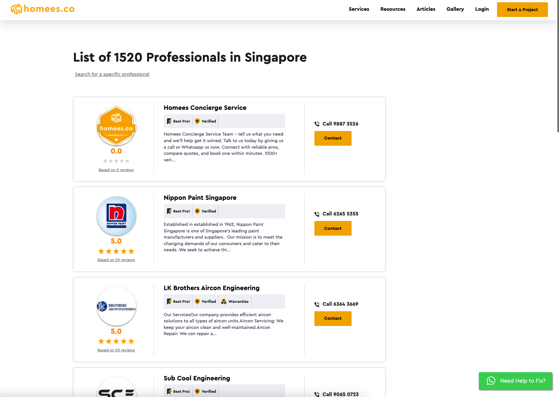
Task: Click phone icon beside Call 9065 0723
Action: point(317,394)
